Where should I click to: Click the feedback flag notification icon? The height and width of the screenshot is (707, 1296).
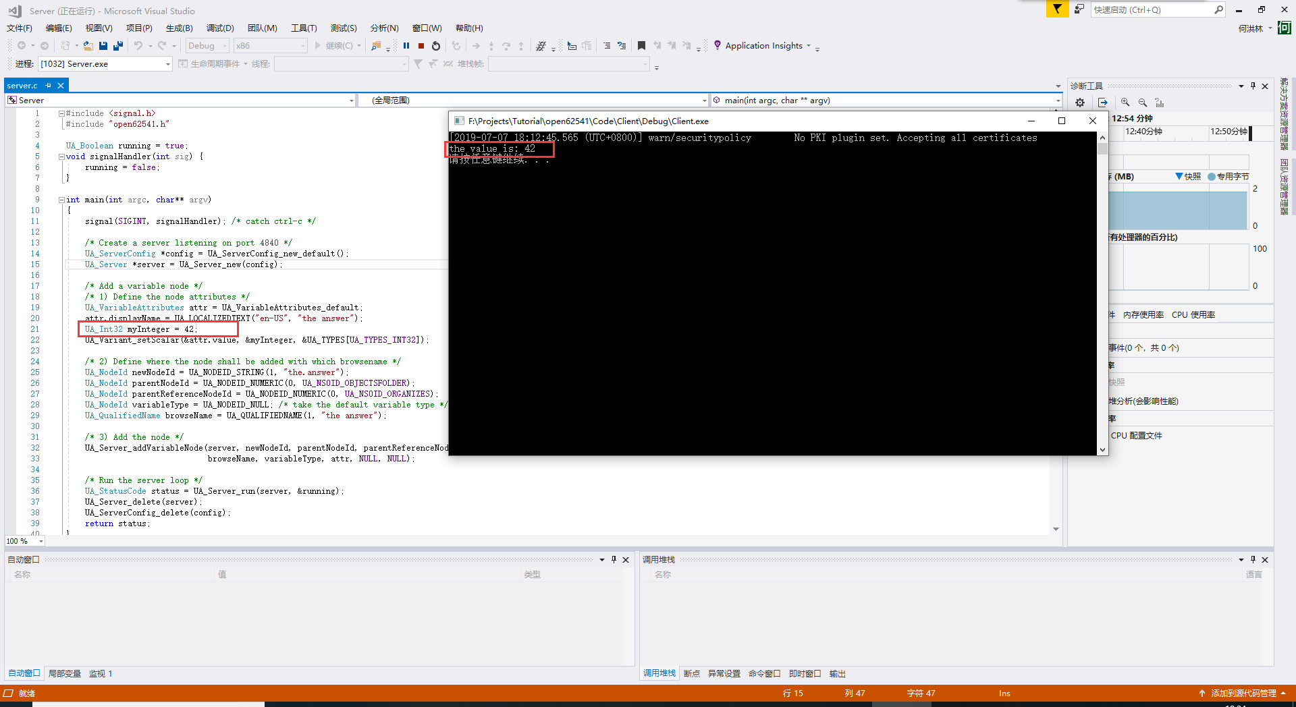[1057, 9]
